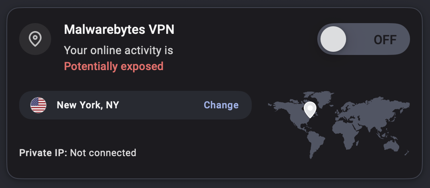
Task: Click the white map pin on world map
Action: 310,109
